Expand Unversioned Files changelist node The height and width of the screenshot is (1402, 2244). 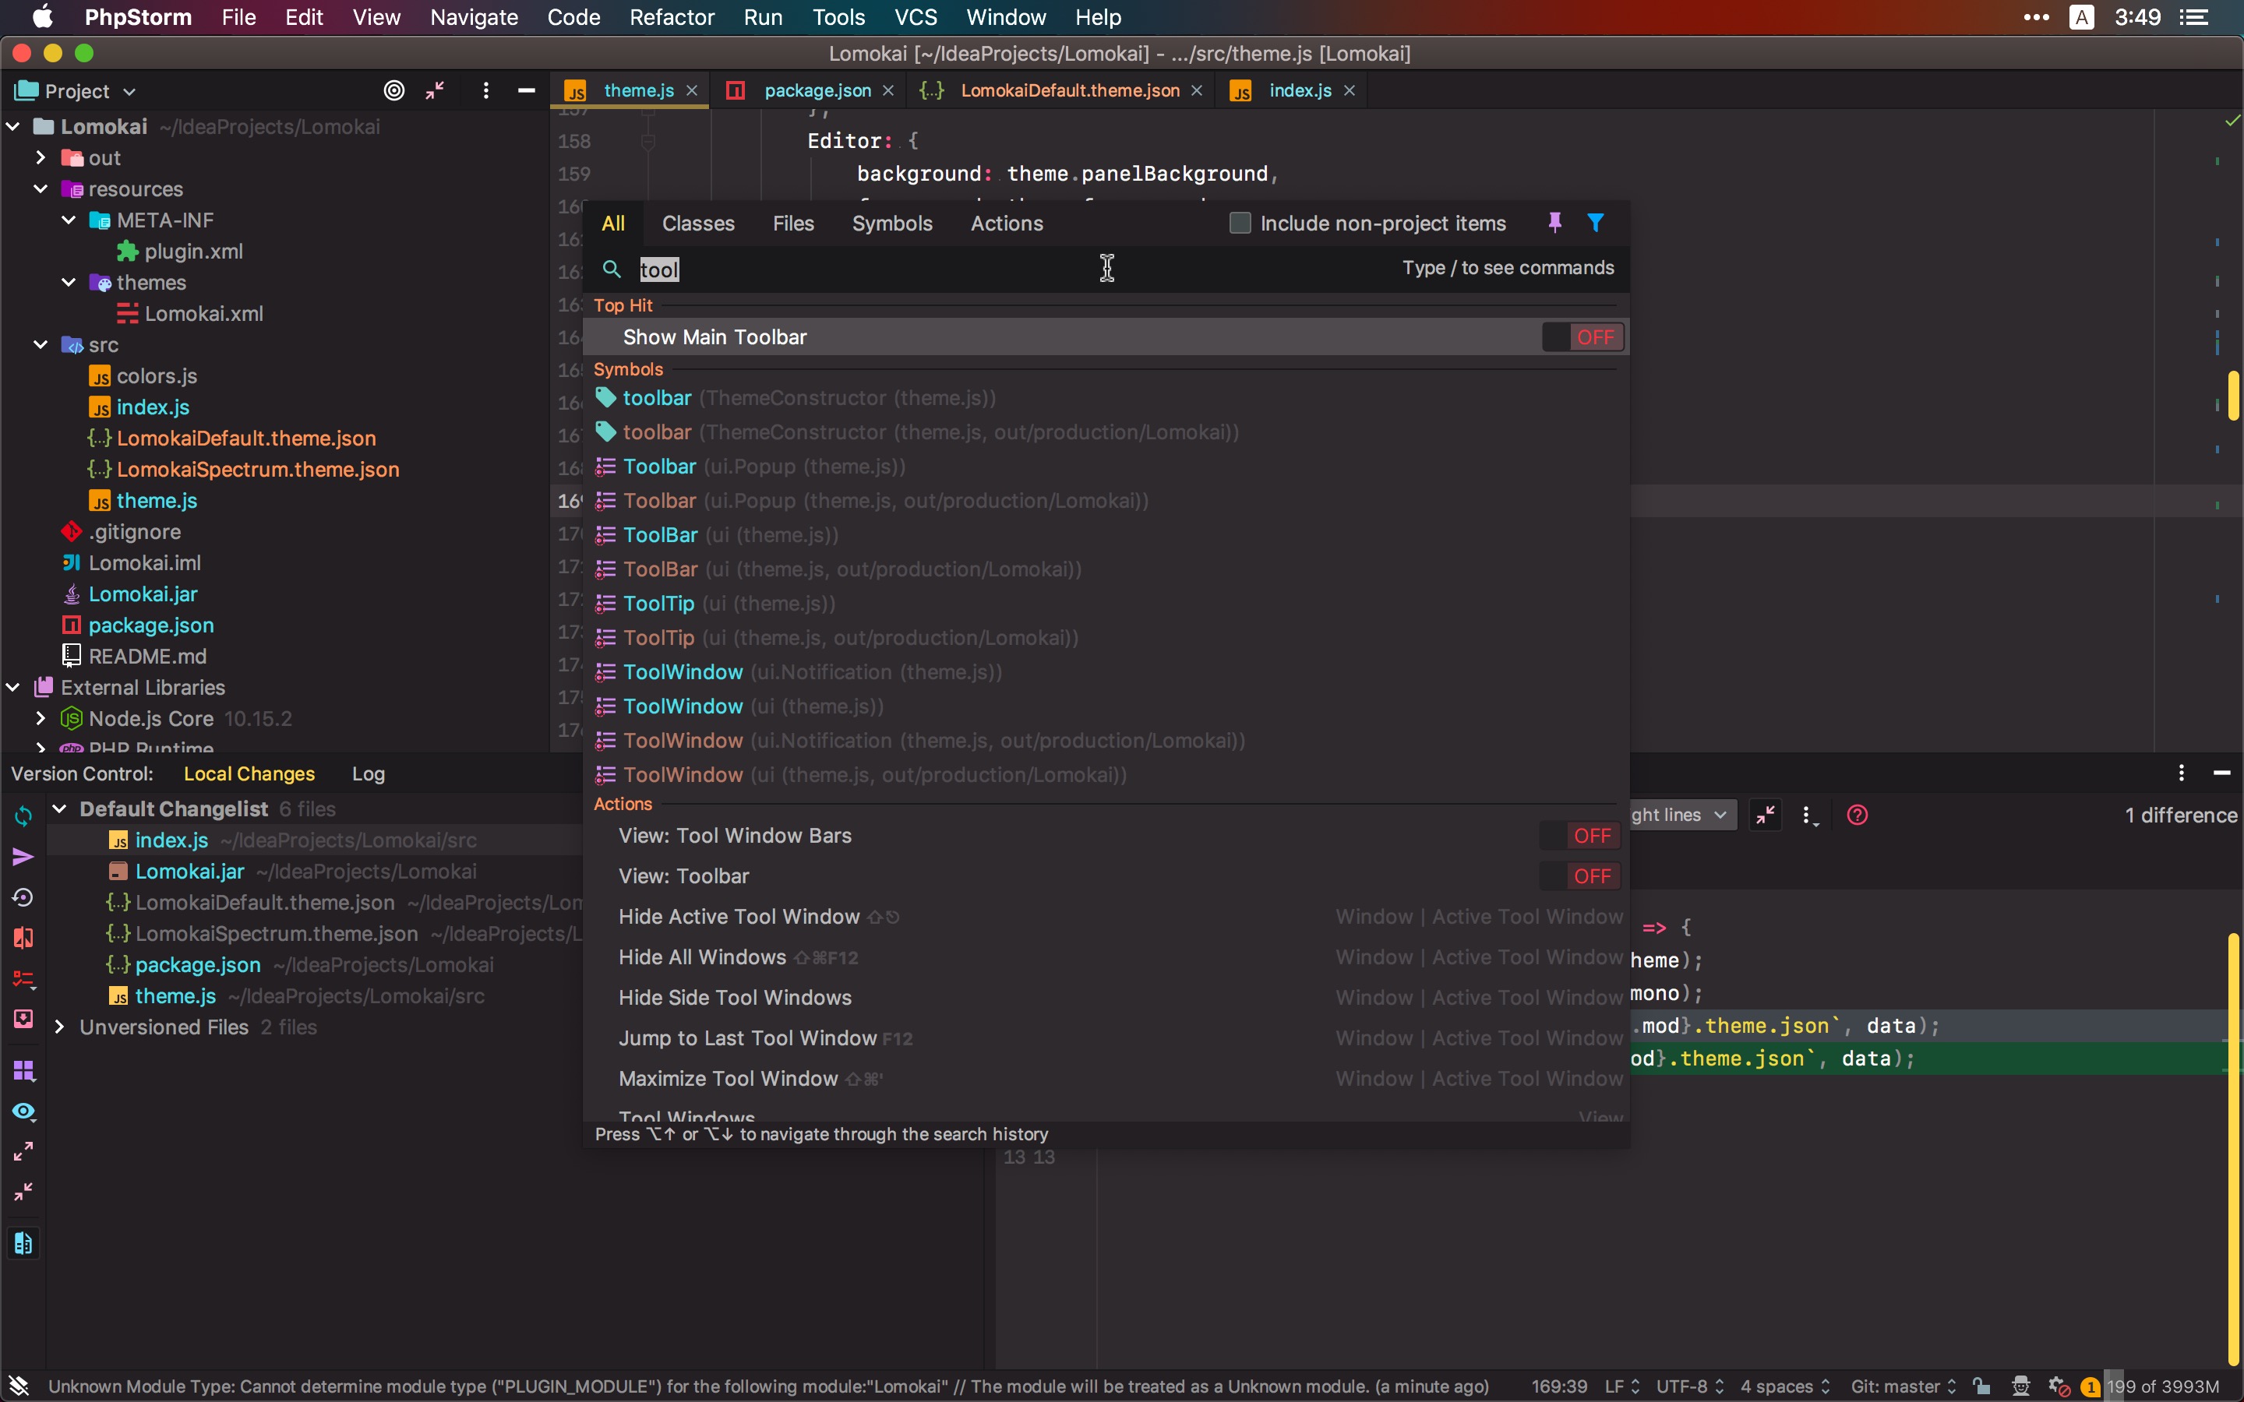coord(59,1027)
